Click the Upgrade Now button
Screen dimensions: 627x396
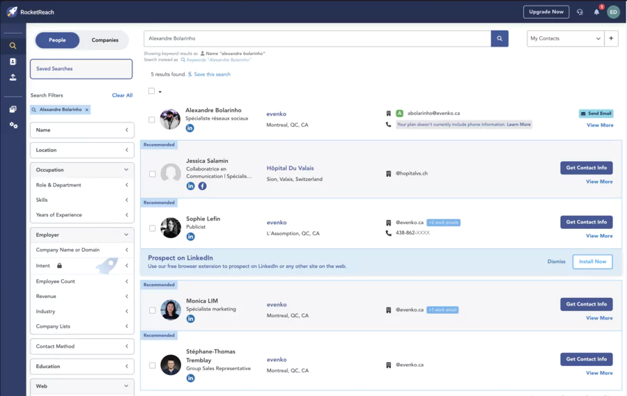coord(546,12)
